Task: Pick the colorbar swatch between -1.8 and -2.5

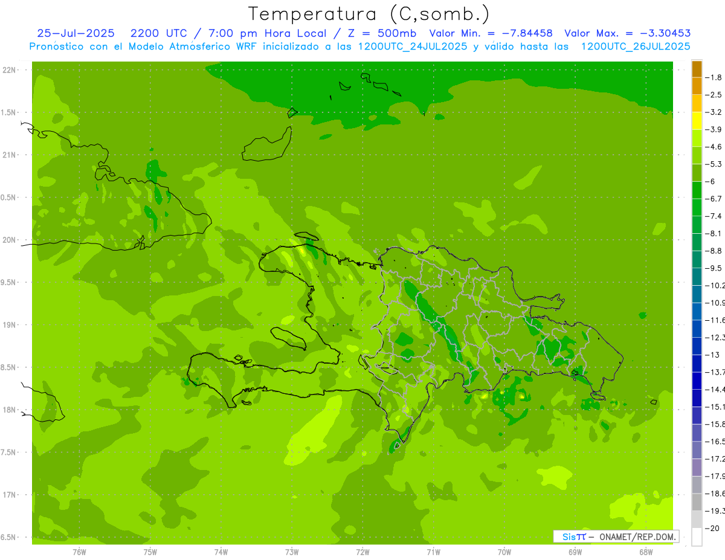Action: click(x=697, y=86)
